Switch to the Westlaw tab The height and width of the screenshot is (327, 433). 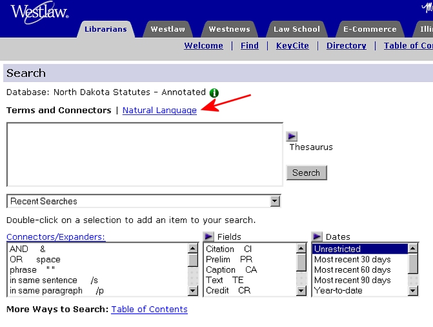[x=168, y=29]
